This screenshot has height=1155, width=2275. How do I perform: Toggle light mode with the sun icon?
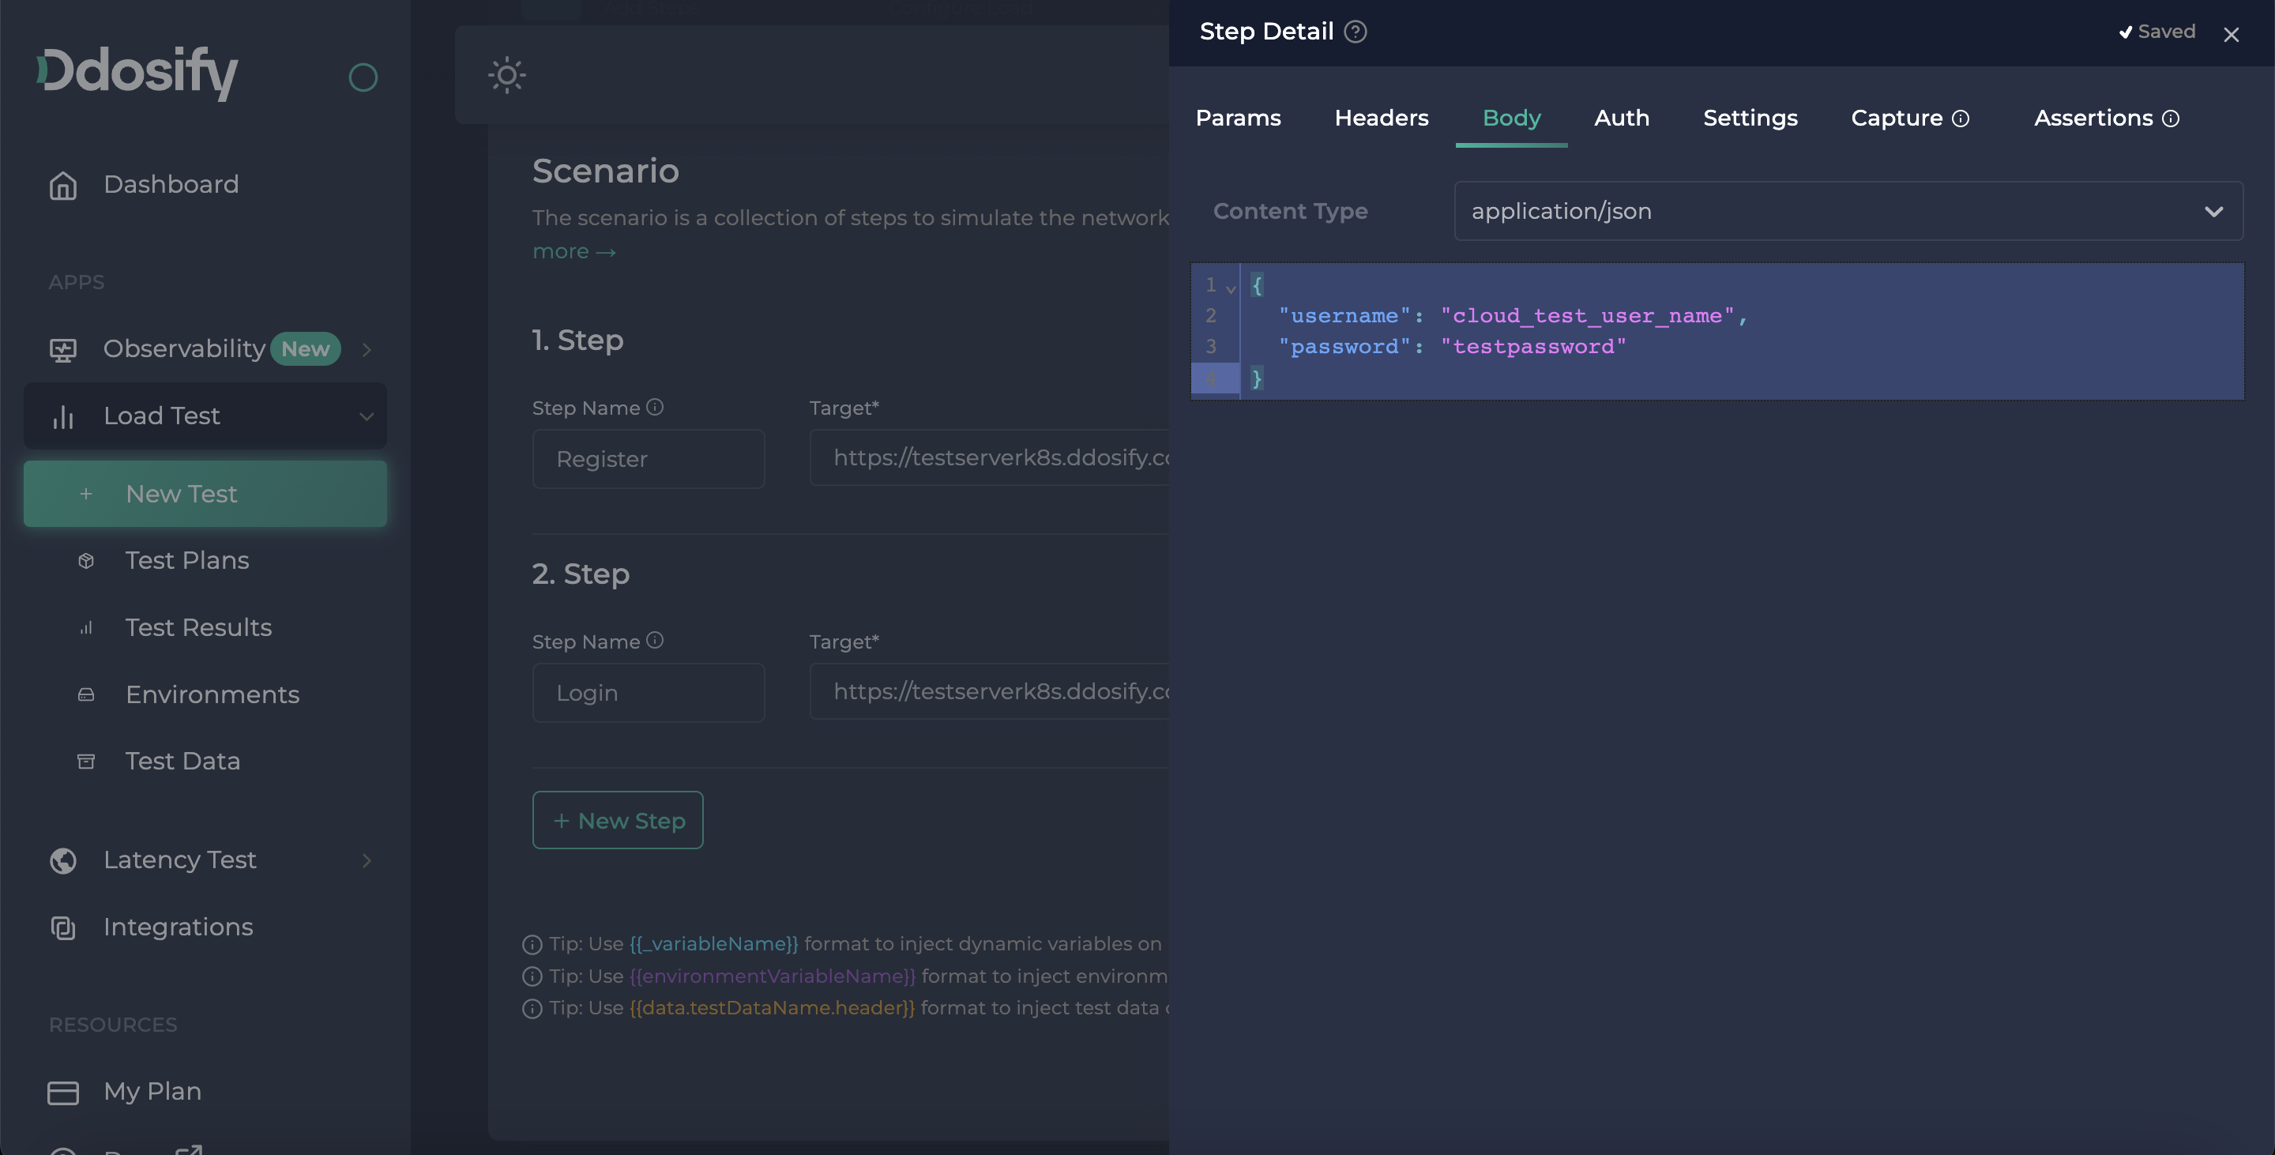pos(507,75)
